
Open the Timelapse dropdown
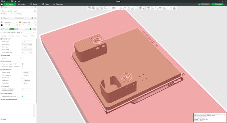coord(27,80)
